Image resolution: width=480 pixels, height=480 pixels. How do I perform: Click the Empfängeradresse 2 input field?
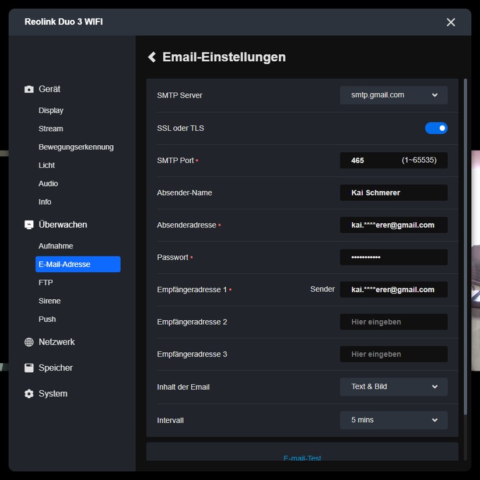point(394,321)
